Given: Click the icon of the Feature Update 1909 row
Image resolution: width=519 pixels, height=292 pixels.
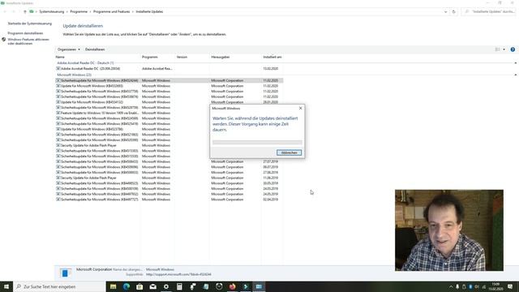Looking at the screenshot, I should [58, 113].
